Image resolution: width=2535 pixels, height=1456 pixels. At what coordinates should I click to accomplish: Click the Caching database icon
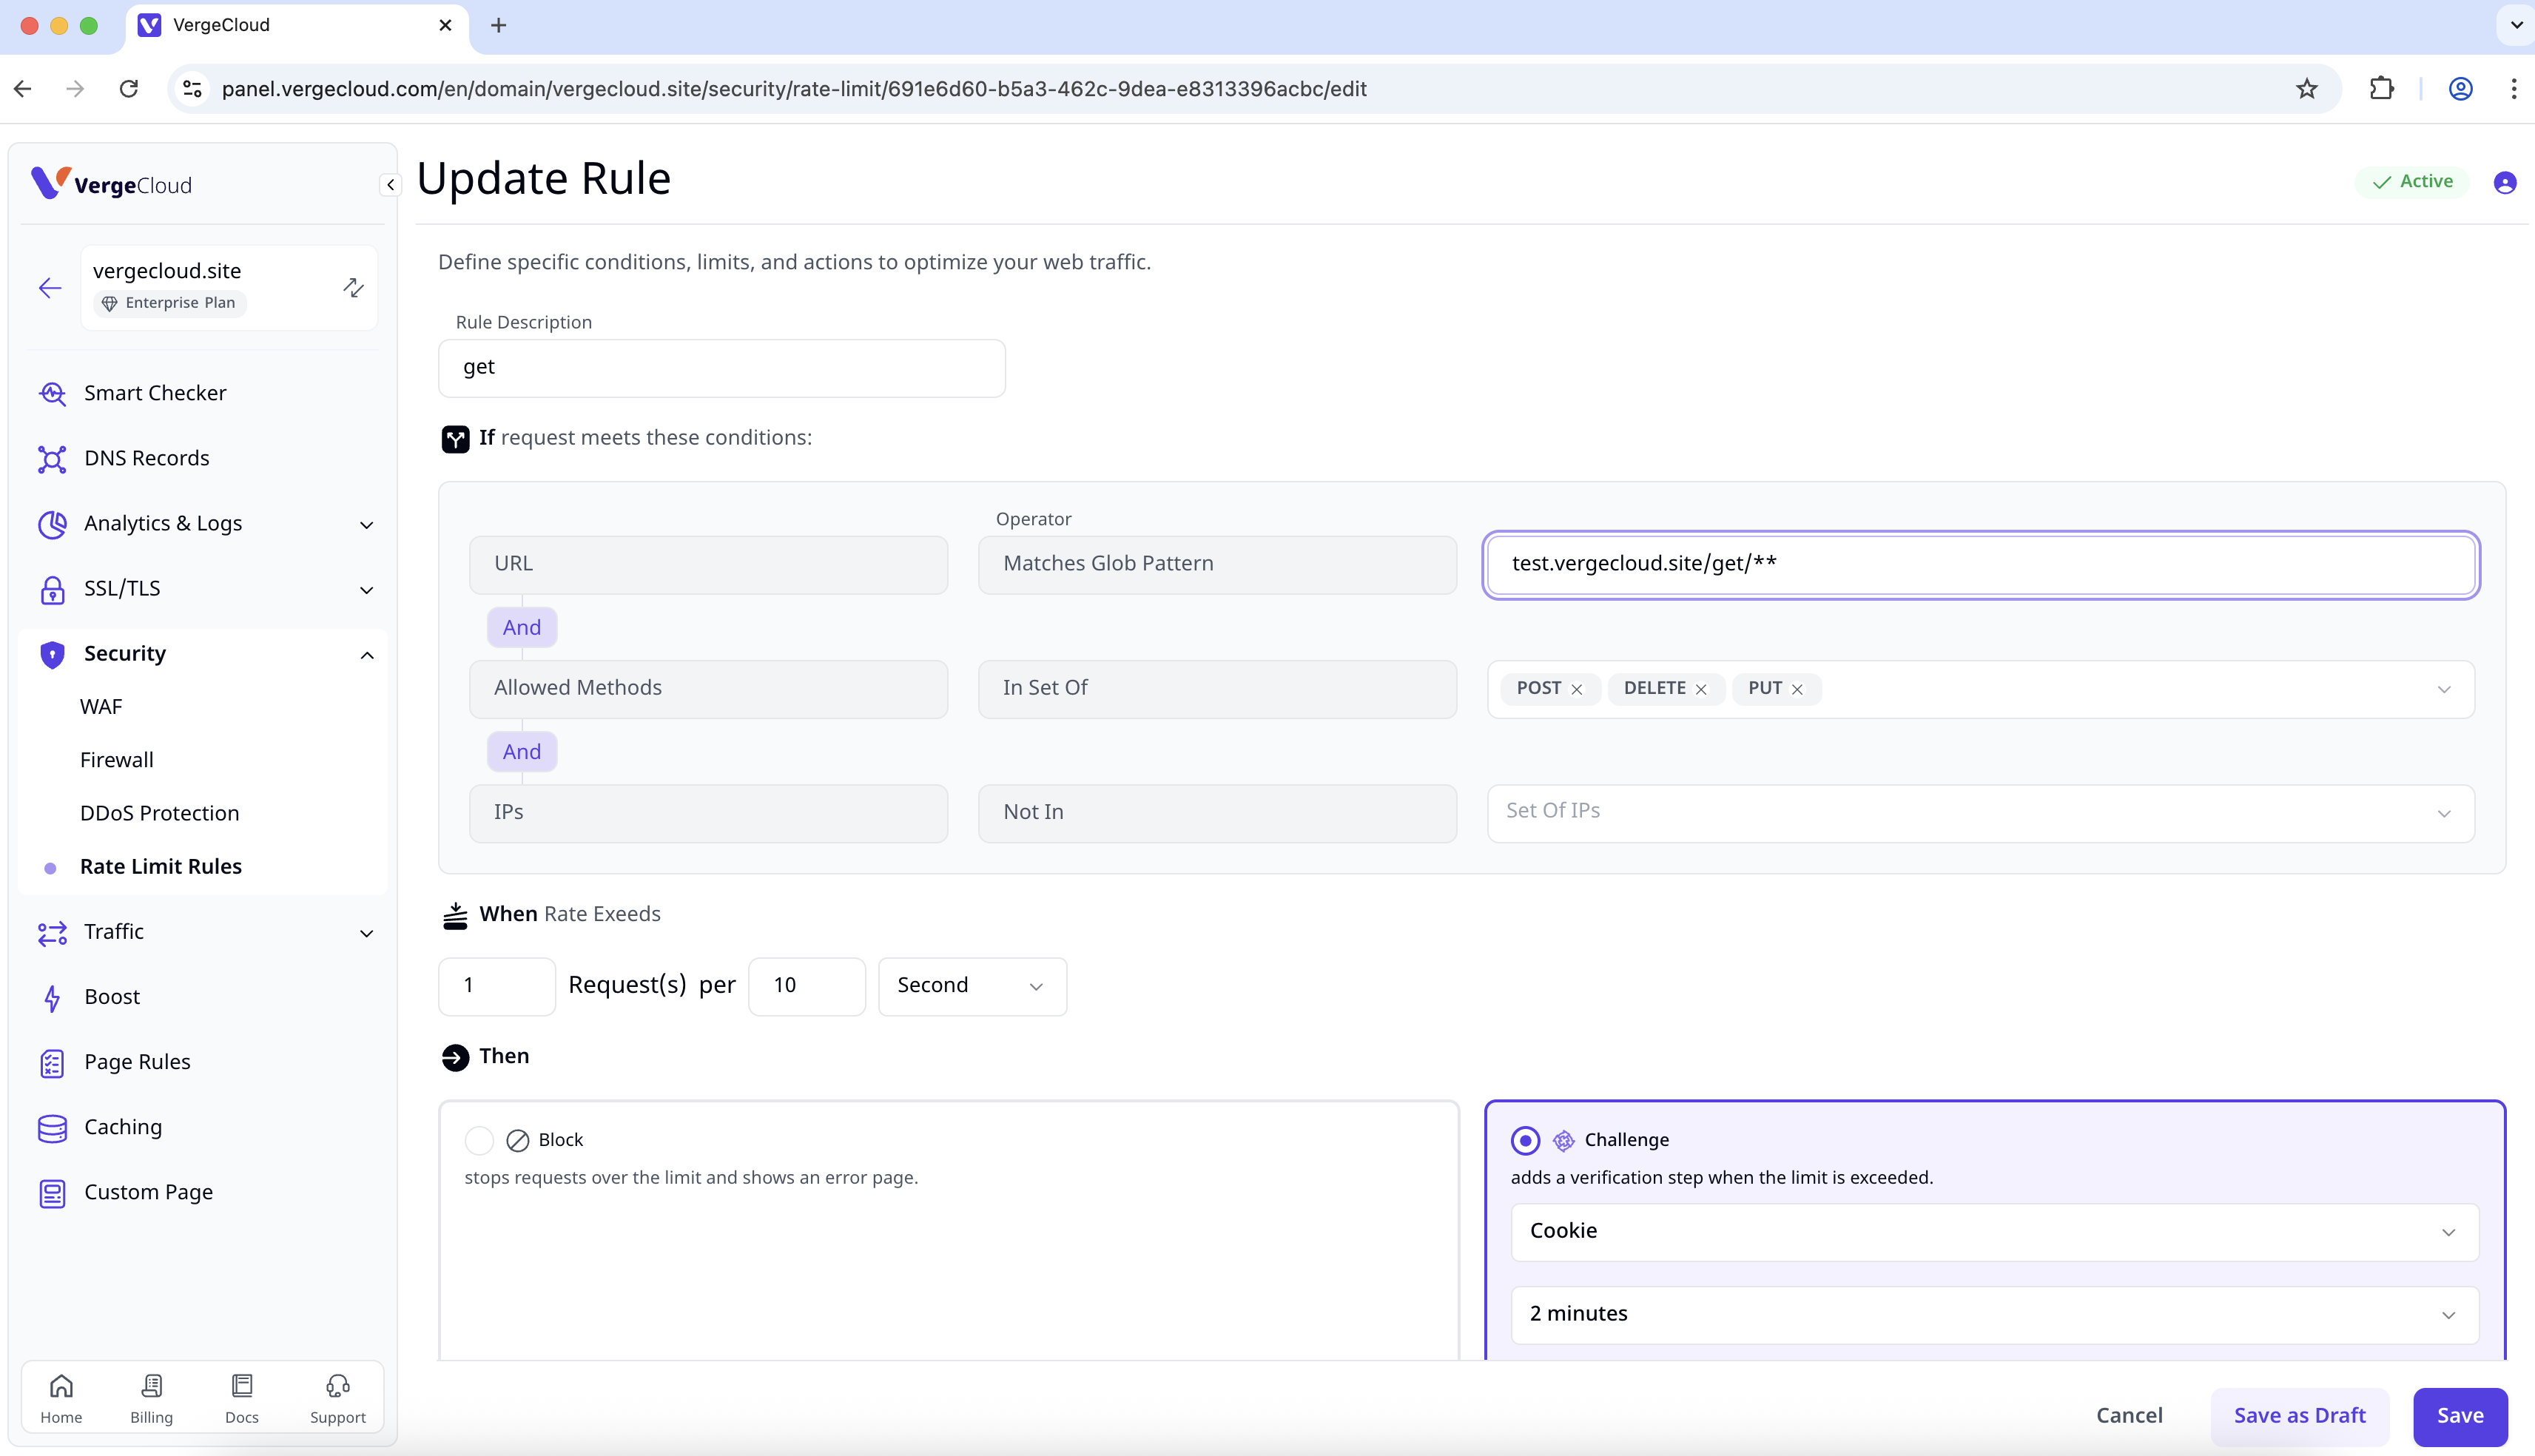coord(52,1128)
